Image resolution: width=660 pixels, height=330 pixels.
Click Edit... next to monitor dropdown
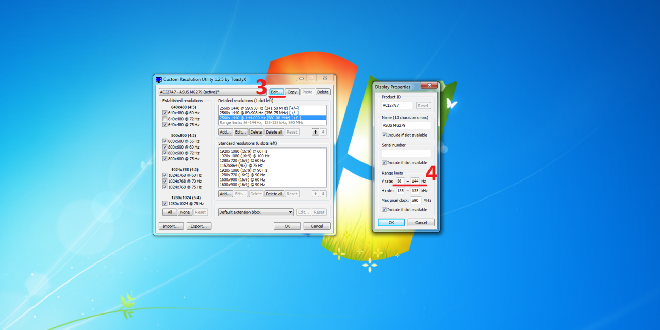(x=277, y=92)
